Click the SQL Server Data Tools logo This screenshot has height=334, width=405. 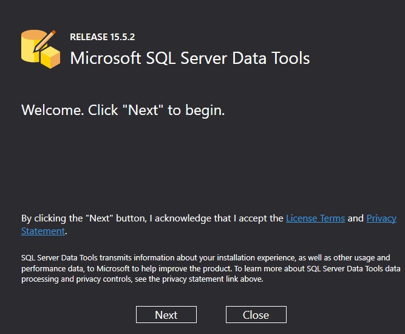point(40,48)
